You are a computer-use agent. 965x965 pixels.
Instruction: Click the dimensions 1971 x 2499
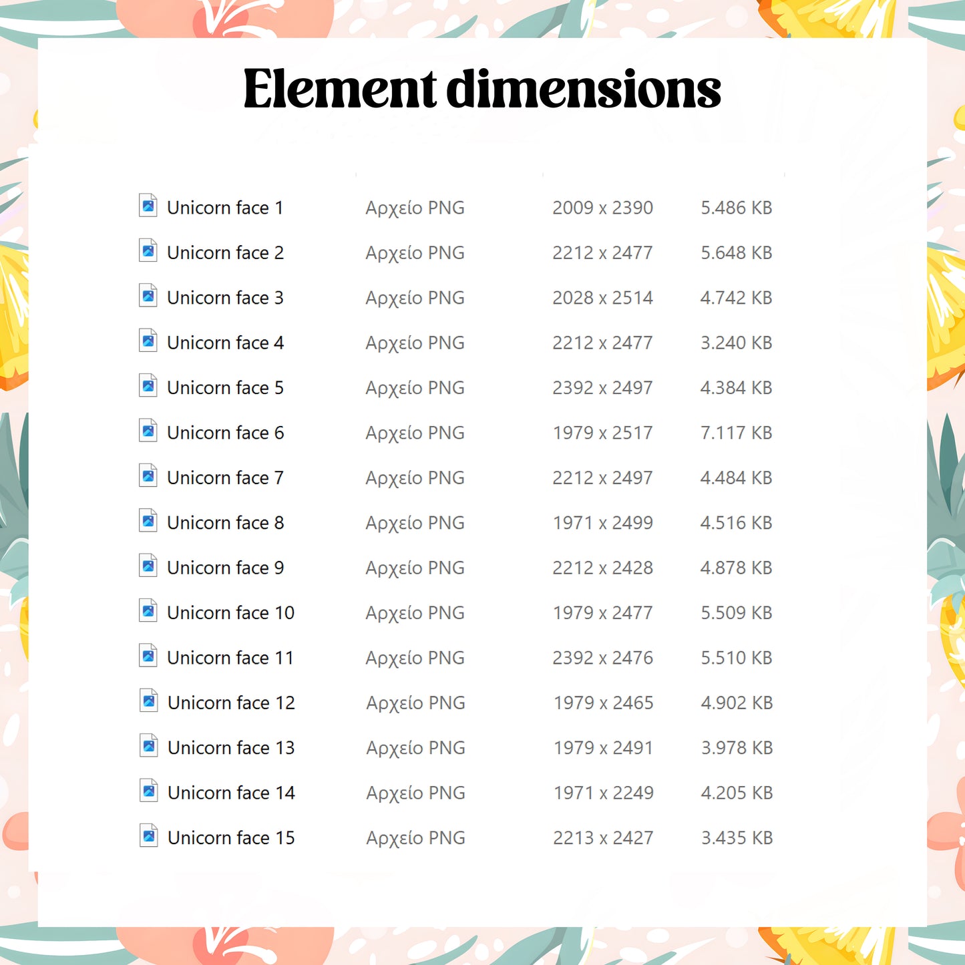tap(602, 523)
